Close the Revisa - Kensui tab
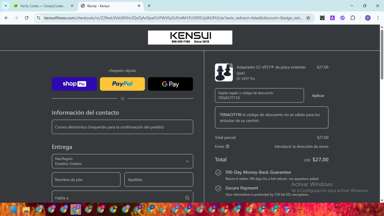 pos(139,6)
